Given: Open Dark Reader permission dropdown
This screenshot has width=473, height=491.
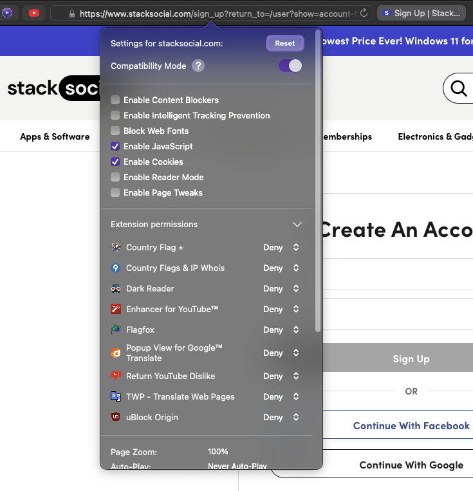Looking at the screenshot, I should coord(281,288).
